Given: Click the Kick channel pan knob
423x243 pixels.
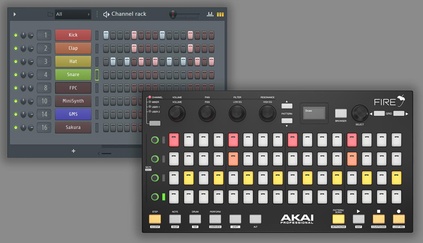Looking at the screenshot, I should [x=23, y=35].
